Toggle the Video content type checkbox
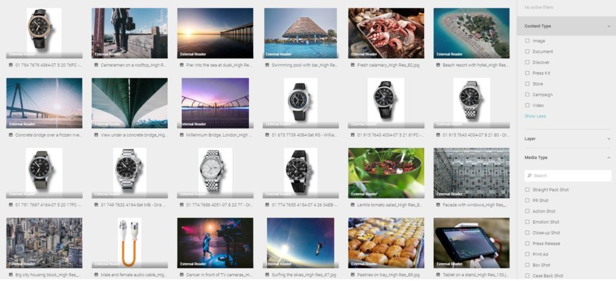Viewport: 616px width, 281px height. (527, 105)
